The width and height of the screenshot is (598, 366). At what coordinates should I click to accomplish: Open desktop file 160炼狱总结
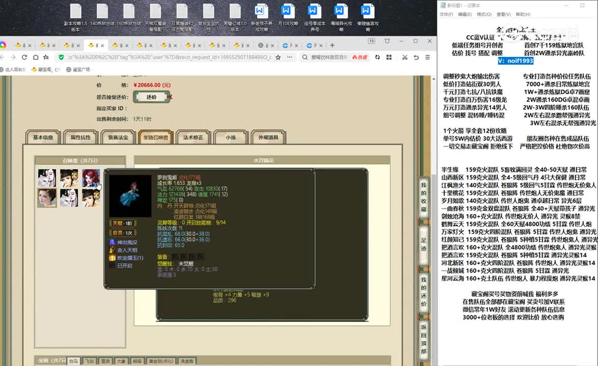(129, 15)
